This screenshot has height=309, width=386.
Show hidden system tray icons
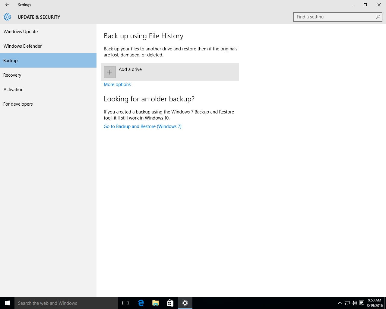[x=340, y=303]
